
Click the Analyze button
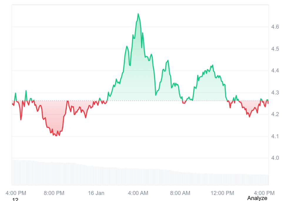pyautogui.click(x=257, y=198)
